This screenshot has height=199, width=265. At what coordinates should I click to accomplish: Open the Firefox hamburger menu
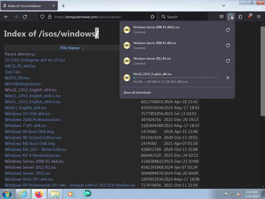(259, 17)
